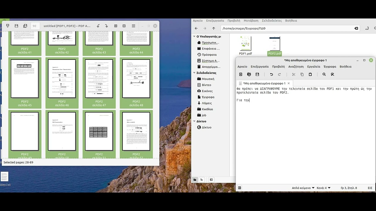Open Εργαλεία menu in text editor
Image resolution: width=376 pixels, height=211 pixels.
[314, 67]
